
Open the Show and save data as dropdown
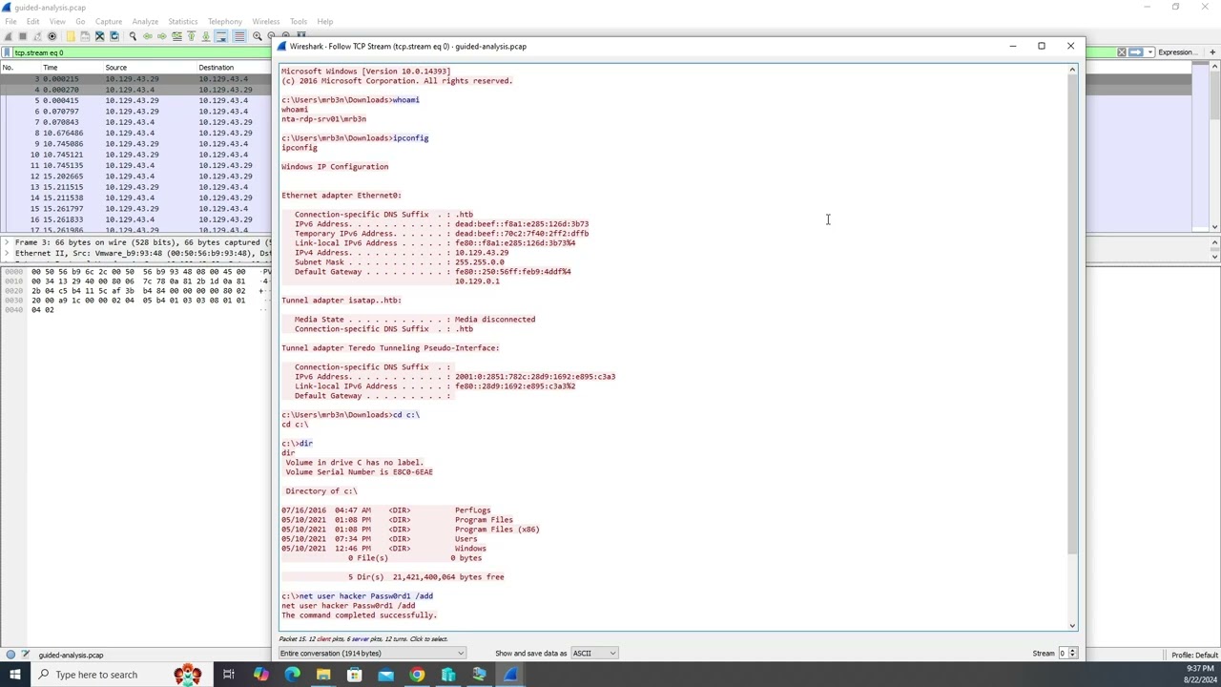click(x=593, y=654)
